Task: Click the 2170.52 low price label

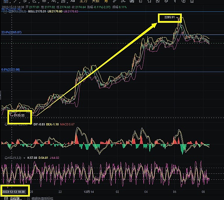Action: [18, 115]
